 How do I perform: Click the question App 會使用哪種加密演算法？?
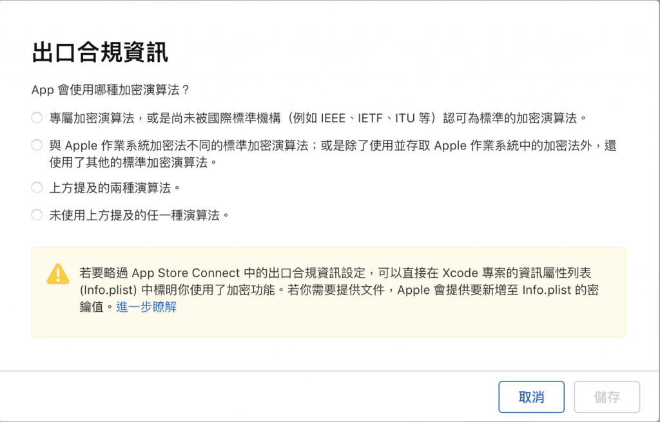111,90
